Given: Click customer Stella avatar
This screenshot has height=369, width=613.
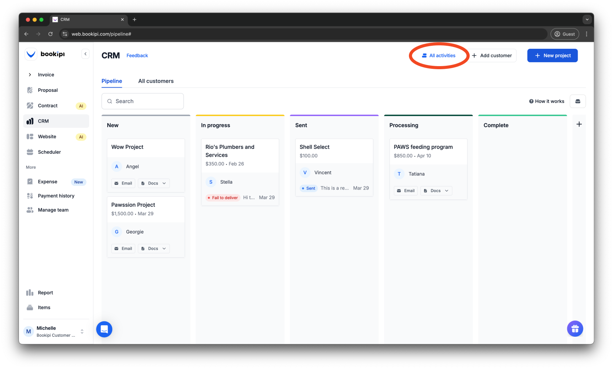Looking at the screenshot, I should (x=211, y=182).
